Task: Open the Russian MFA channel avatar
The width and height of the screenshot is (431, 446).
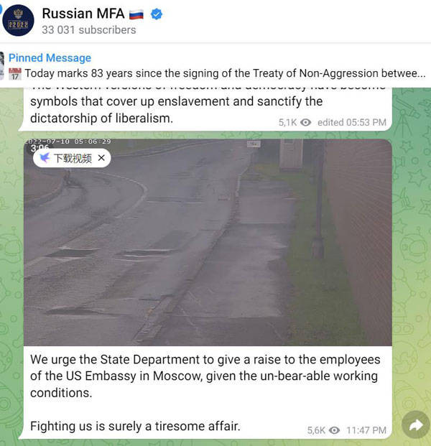Action: (18, 20)
